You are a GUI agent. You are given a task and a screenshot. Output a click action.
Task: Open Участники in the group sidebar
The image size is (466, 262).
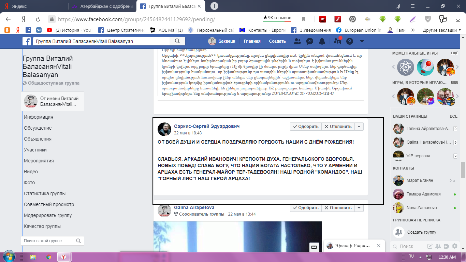pos(35,150)
